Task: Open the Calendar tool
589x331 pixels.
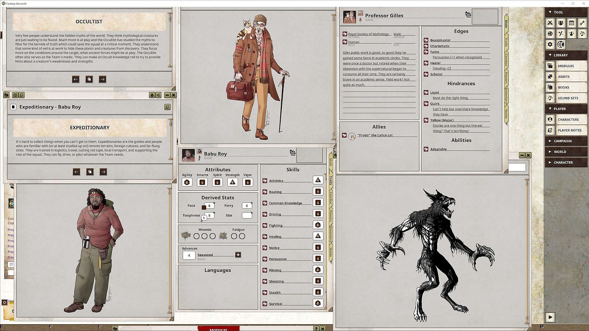Action: [571, 23]
